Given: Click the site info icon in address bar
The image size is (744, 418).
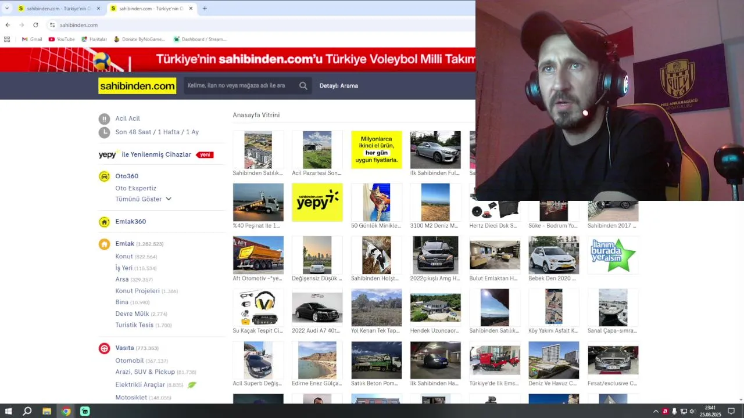Looking at the screenshot, I should (52, 25).
